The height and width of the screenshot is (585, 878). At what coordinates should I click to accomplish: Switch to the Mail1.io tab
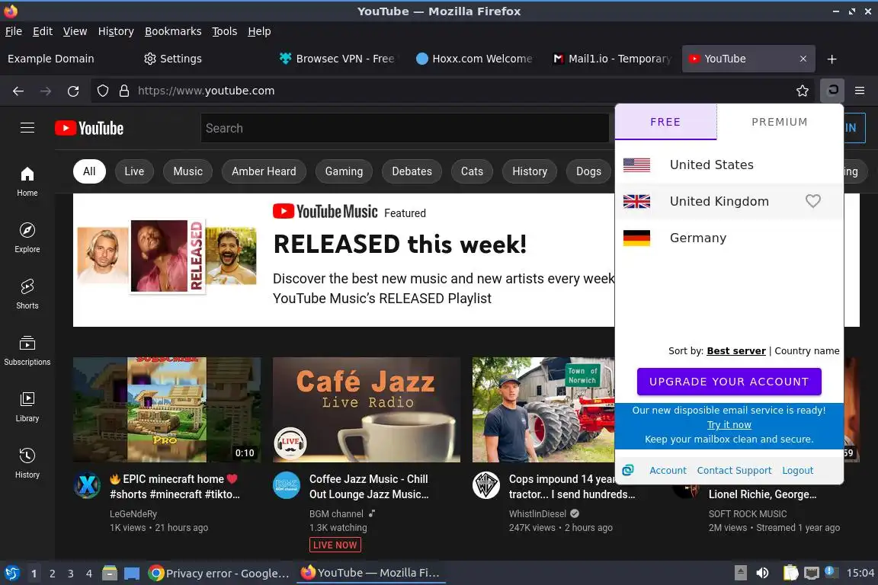pyautogui.click(x=611, y=59)
